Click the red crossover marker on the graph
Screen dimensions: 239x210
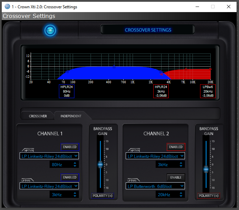[161, 74]
